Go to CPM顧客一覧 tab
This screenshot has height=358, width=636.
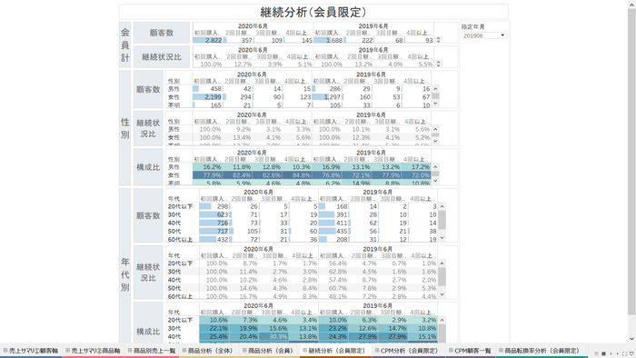point(470,351)
